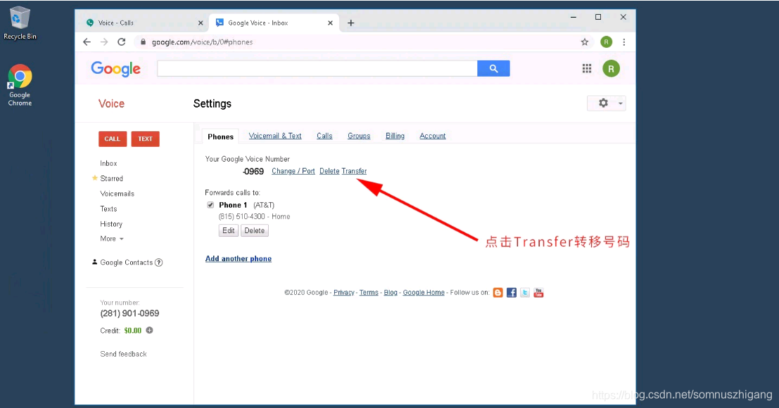
Task: Click Send feedback link
Action: tap(123, 354)
